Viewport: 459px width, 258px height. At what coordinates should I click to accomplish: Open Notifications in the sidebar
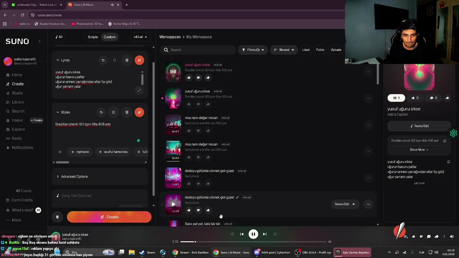(x=22, y=148)
